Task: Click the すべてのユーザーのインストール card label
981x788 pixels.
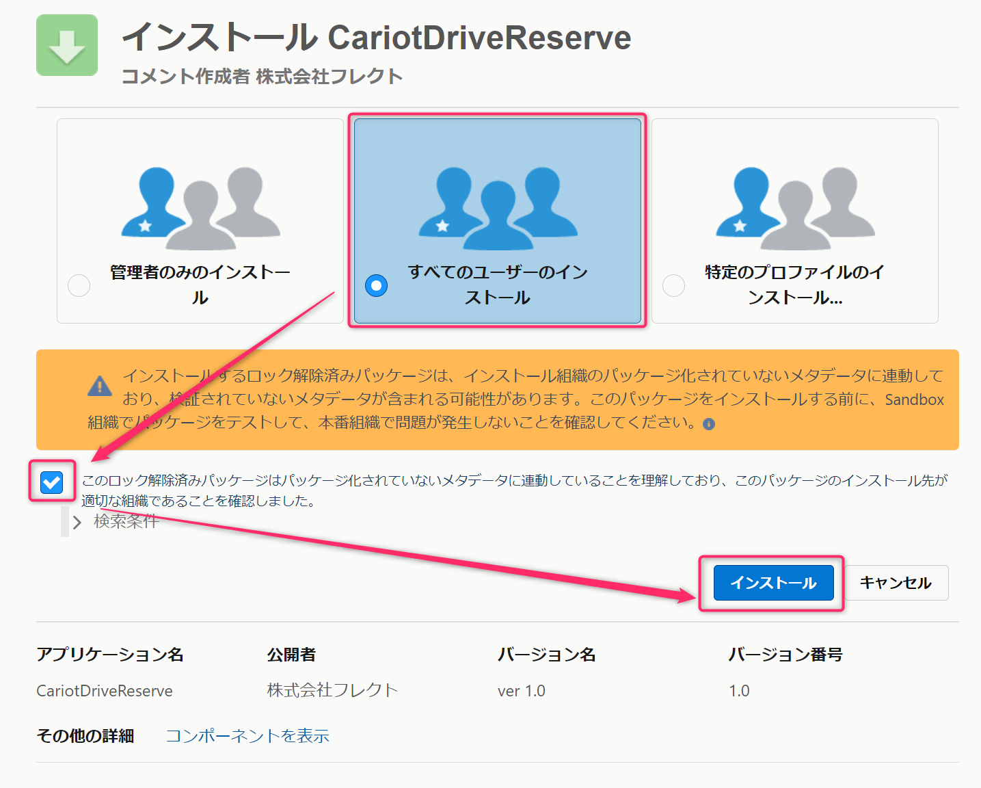Action: [498, 285]
